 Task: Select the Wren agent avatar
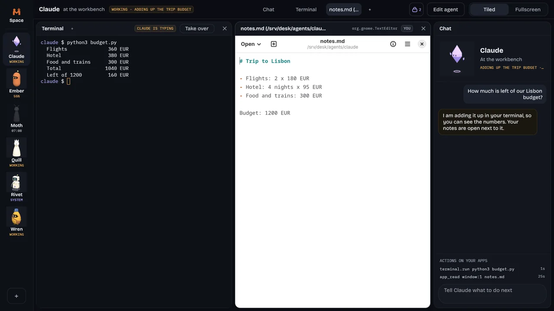click(x=16, y=221)
